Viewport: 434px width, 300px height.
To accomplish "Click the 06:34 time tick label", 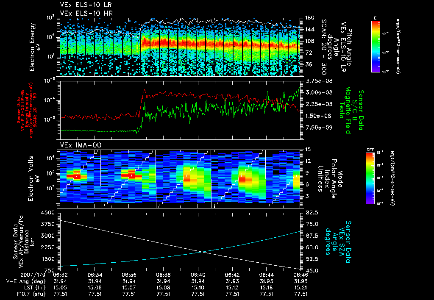I will click(x=95, y=275).
